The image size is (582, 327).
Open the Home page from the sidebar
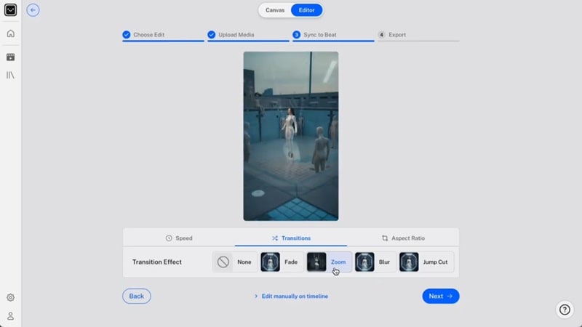pyautogui.click(x=10, y=33)
